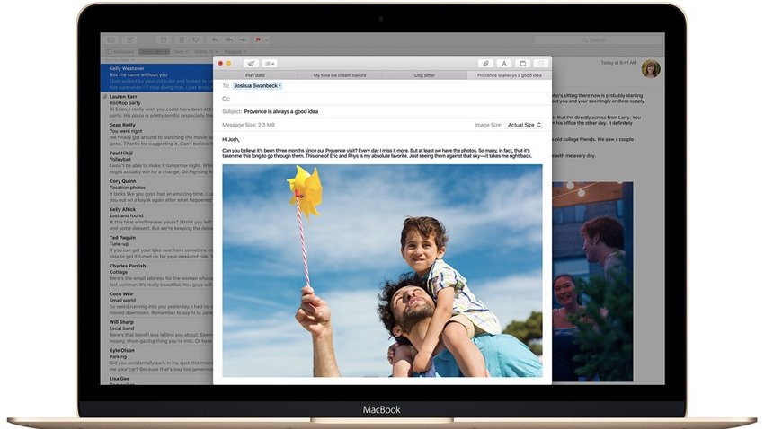Open Will Sharp Local band message
The height and width of the screenshot is (429, 764).
(x=157, y=332)
